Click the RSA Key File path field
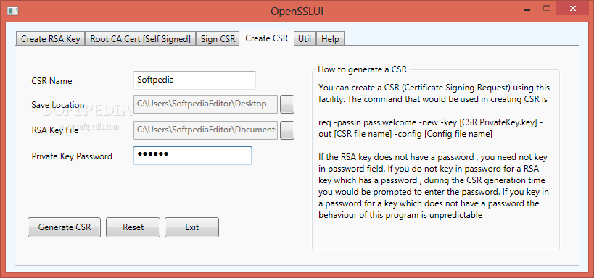Screen dimensions: 594x278 [206, 130]
